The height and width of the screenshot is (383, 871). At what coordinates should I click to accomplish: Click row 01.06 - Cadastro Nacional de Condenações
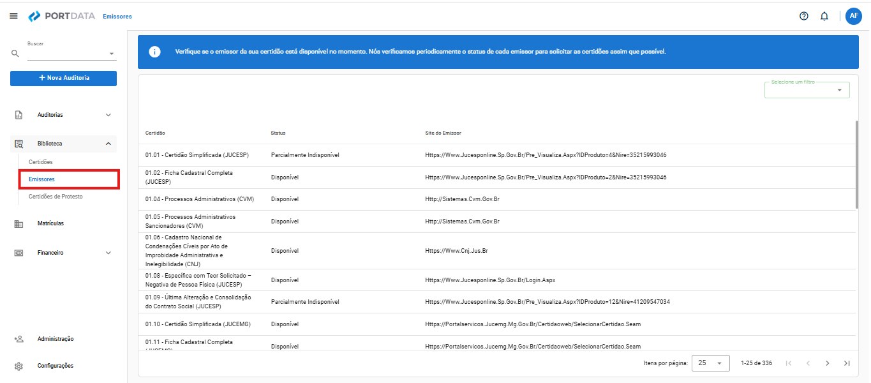[x=496, y=251]
